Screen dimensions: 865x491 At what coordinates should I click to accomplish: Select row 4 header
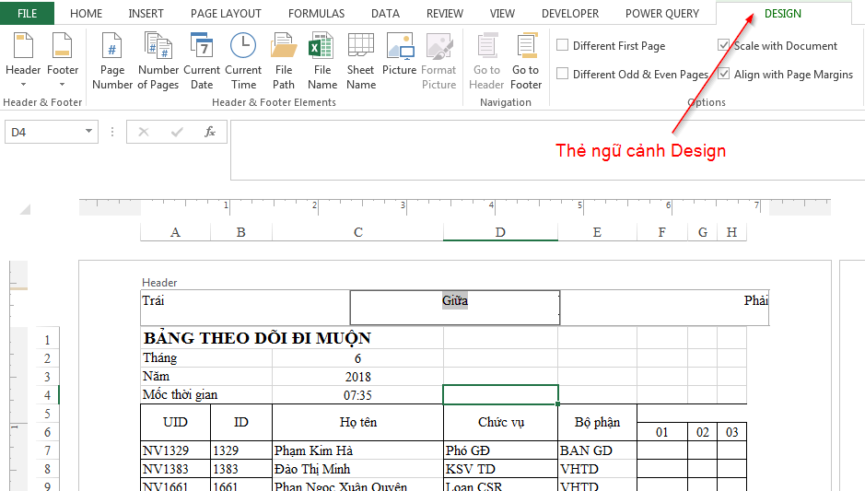point(48,395)
